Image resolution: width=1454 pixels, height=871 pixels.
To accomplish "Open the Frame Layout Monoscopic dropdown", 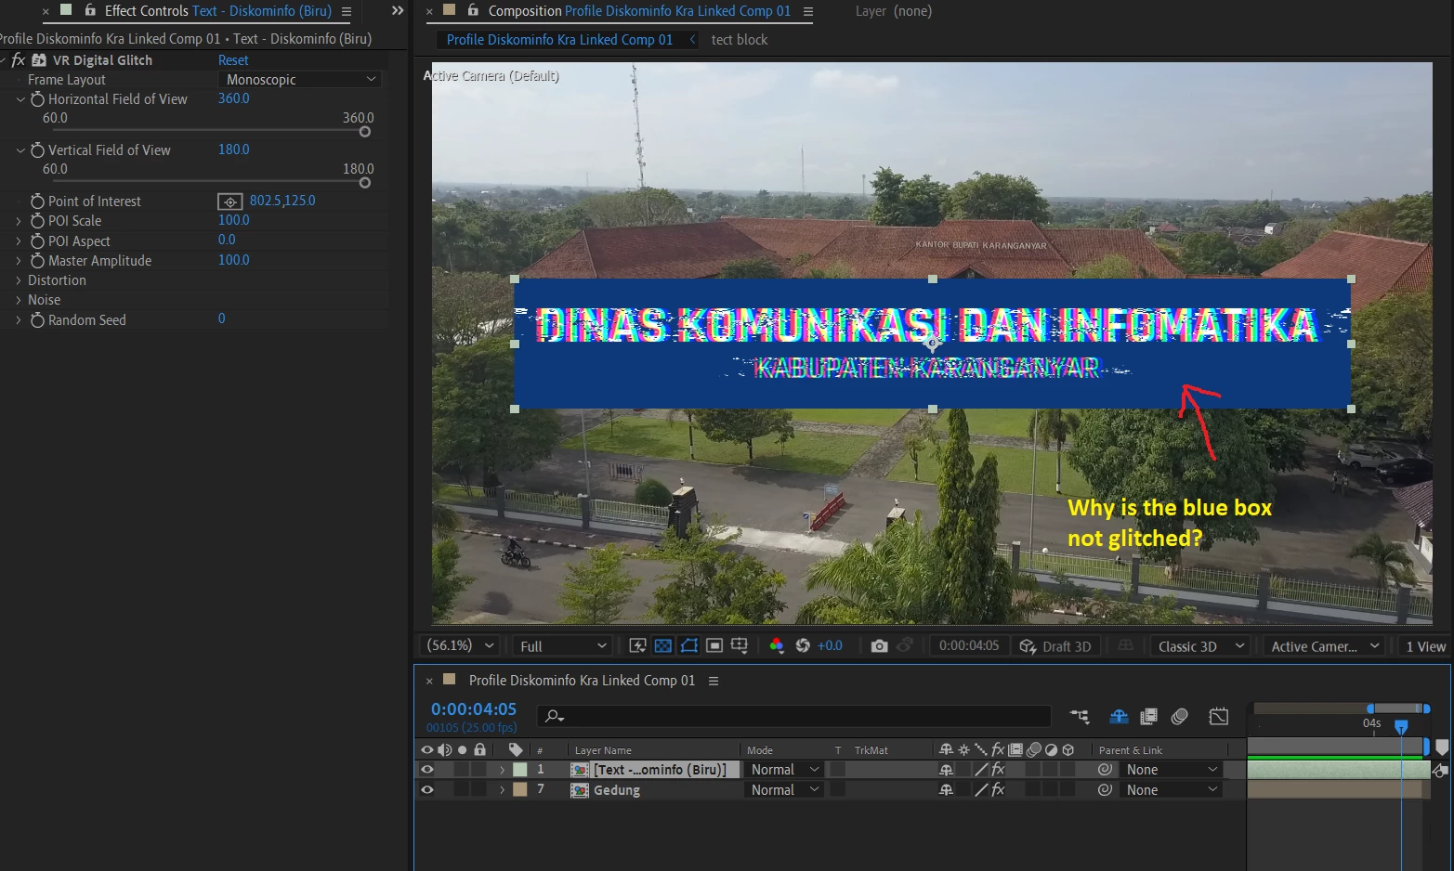I will pos(300,80).
